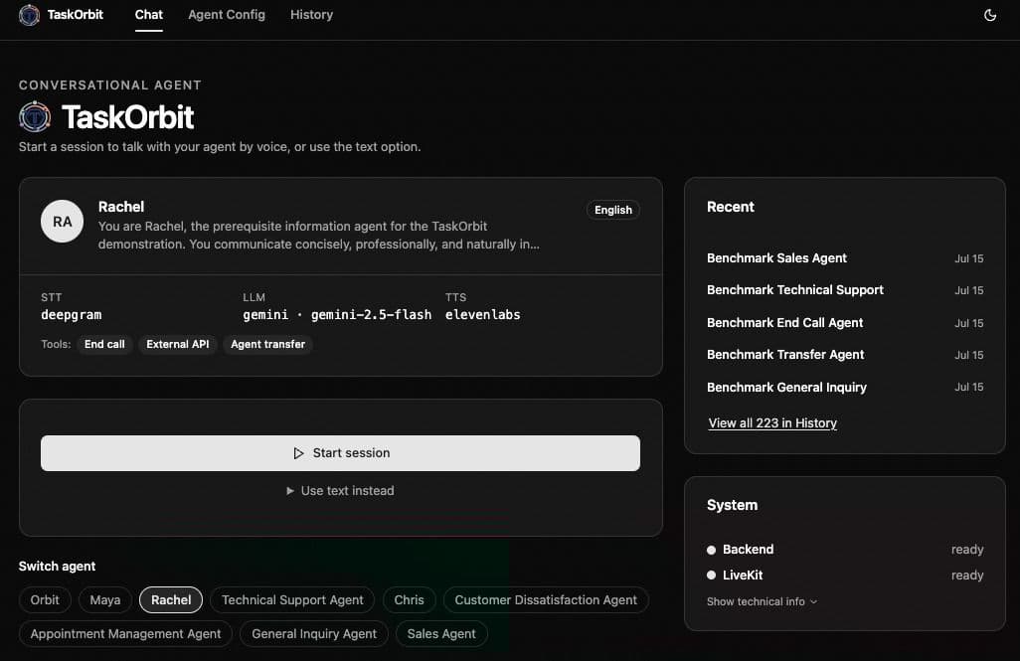Open View all 223 in History link
1020x661 pixels.
pyautogui.click(x=772, y=422)
